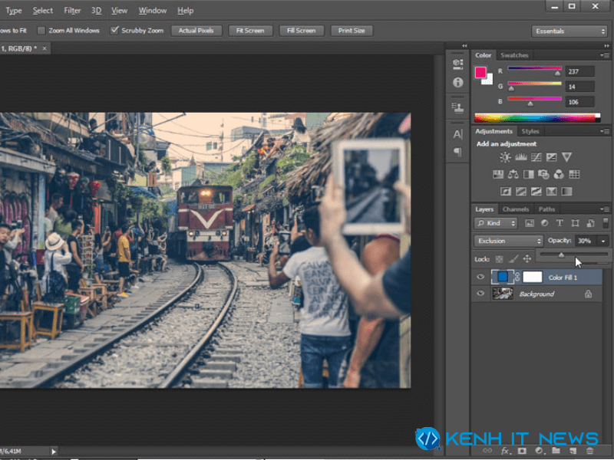The image size is (614, 460).
Task: Click the Actual Pixels button
Action: (196, 31)
